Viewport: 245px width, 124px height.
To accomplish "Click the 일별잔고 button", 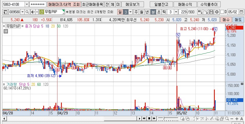I will [x=161, y=4].
